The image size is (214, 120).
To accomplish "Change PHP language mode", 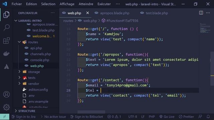I will (x=152, y=117).
